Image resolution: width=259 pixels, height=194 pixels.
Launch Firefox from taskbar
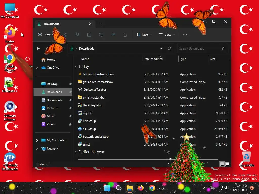point(141,188)
